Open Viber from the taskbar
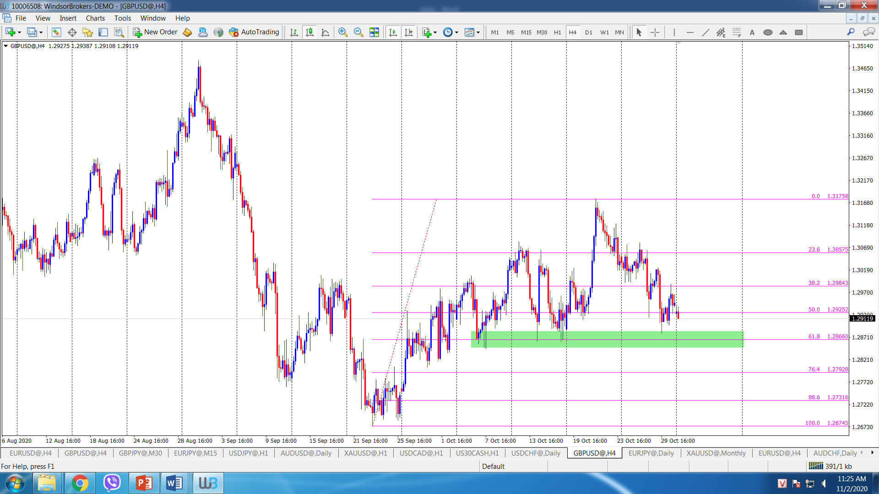 point(112,483)
